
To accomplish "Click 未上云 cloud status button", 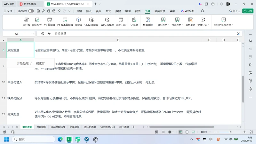I will 234,11.
